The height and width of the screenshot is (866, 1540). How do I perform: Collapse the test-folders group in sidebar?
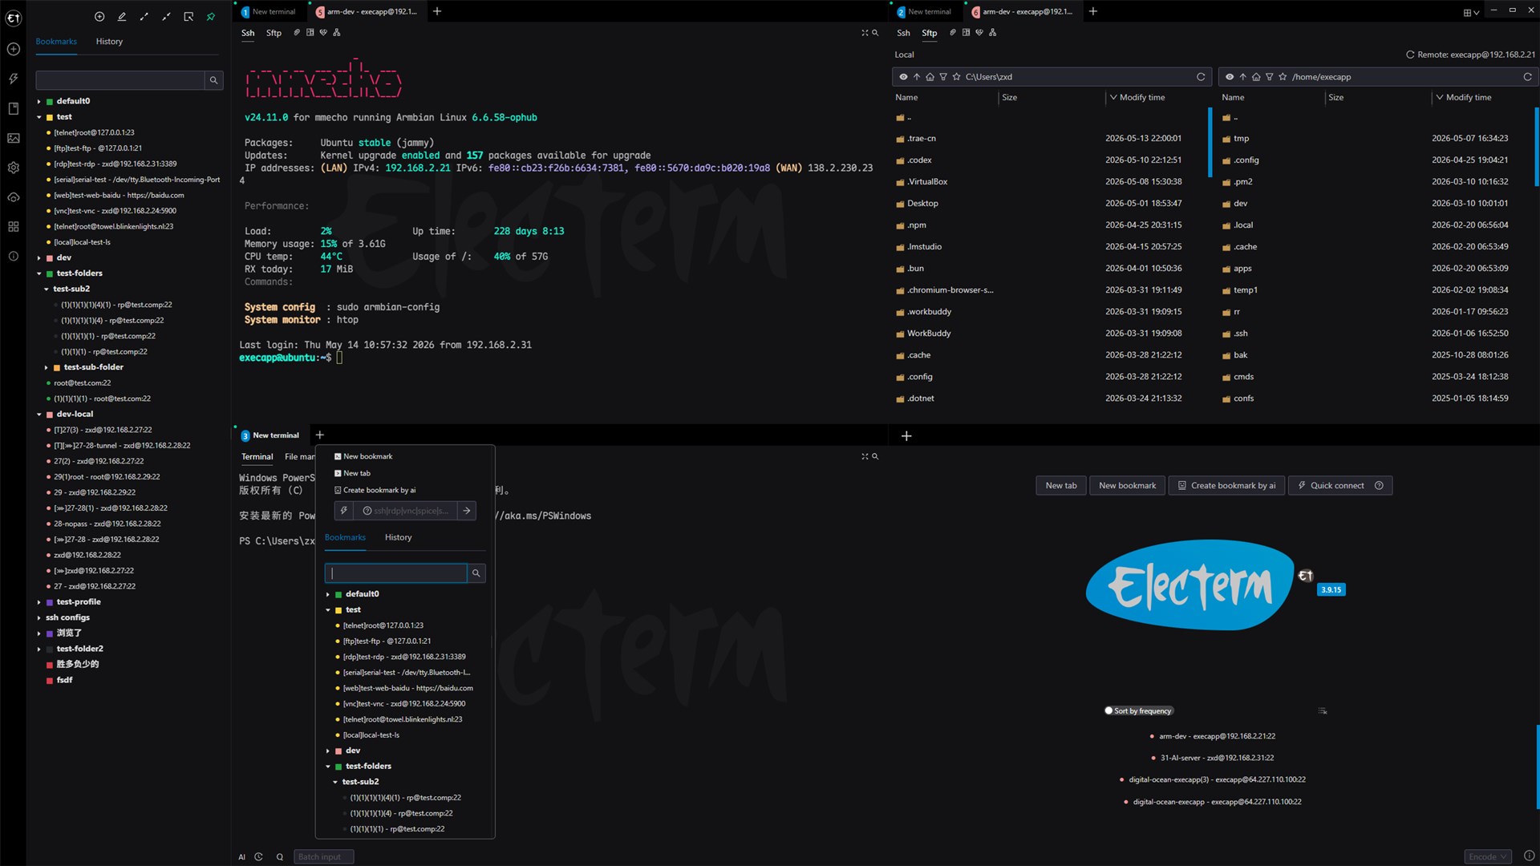[x=38, y=273]
